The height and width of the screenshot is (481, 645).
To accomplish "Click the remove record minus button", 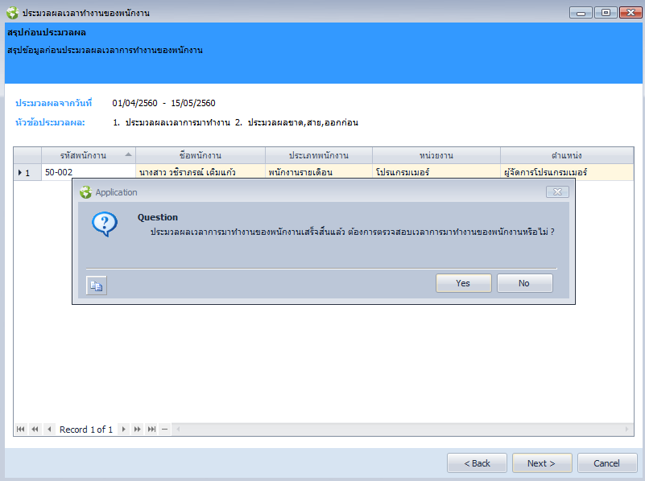I will click(164, 430).
